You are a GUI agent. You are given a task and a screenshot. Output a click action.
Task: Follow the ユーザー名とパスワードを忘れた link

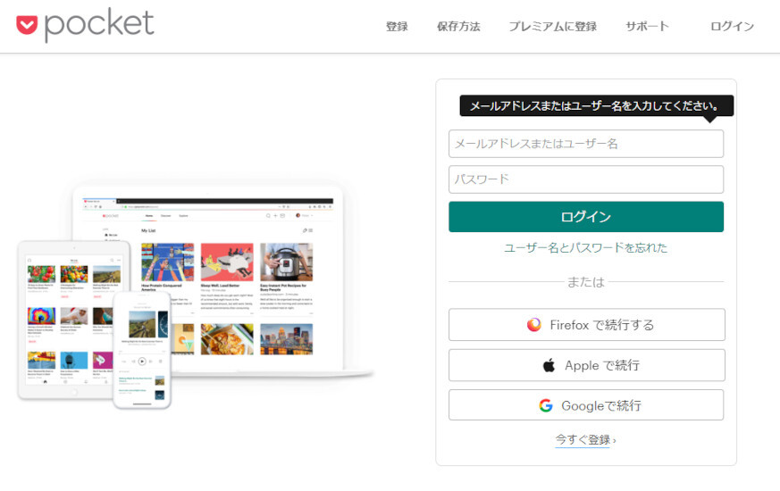(x=585, y=247)
